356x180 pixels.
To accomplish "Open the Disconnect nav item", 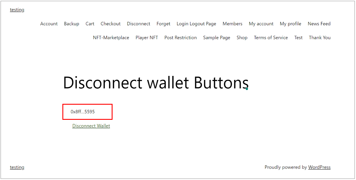I will [x=138, y=24].
